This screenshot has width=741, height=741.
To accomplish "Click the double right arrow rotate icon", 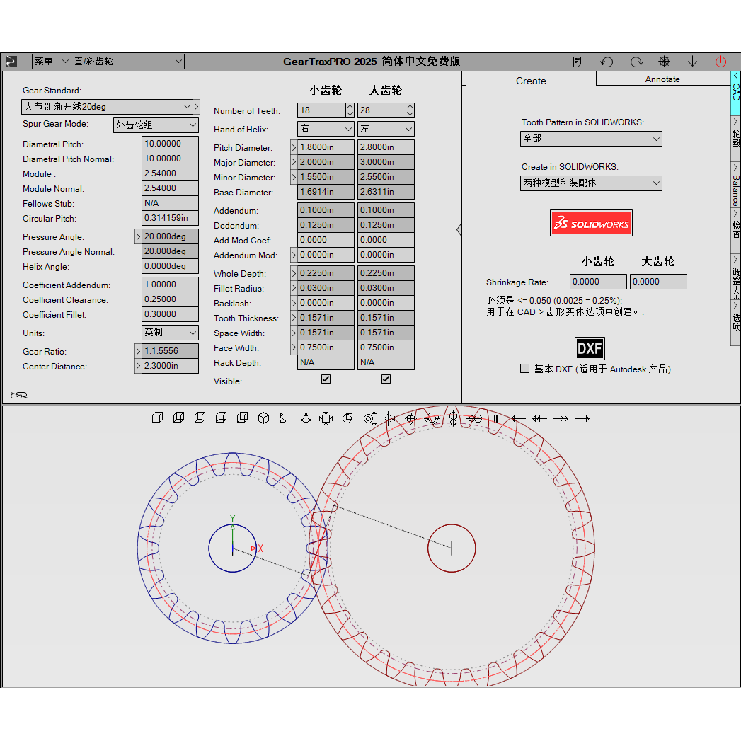I will tap(561, 419).
